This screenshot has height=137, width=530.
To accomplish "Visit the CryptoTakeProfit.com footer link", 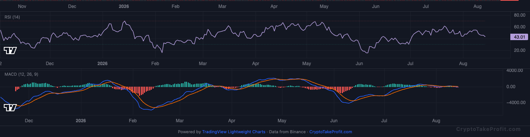I will 330,132.
